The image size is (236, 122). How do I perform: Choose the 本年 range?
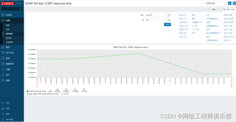coord(208,37)
